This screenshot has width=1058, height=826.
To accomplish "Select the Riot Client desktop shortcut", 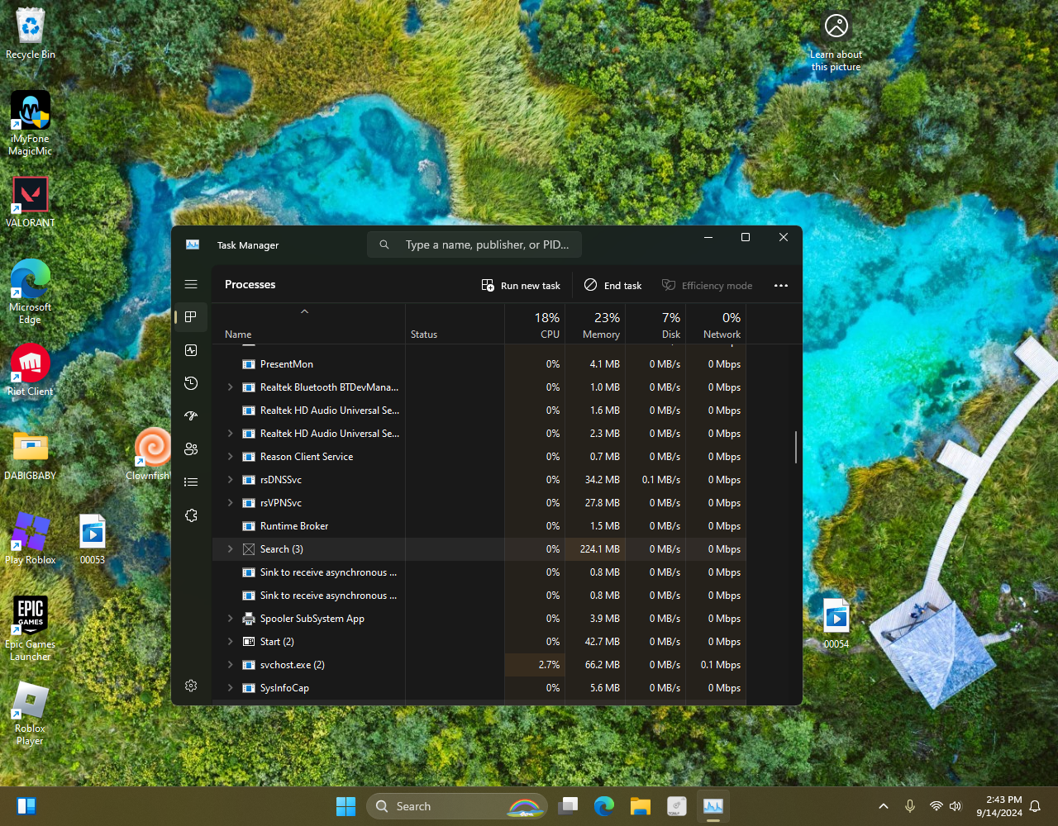I will click(31, 369).
